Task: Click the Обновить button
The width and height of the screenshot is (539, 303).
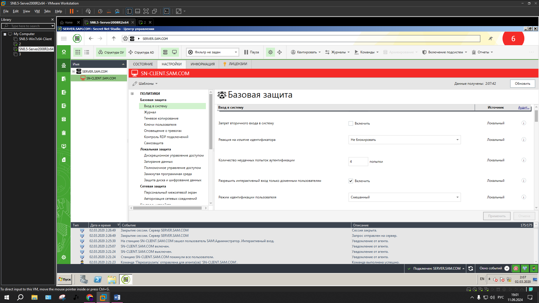Action: click(x=522, y=84)
